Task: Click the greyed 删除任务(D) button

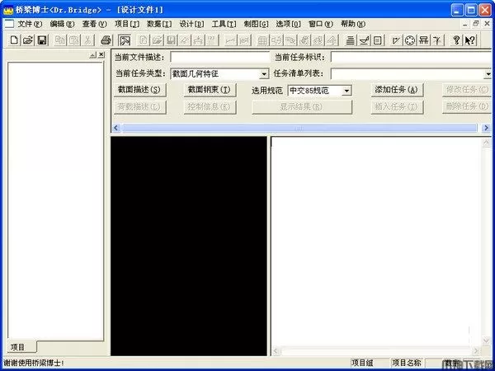Action: (467, 107)
